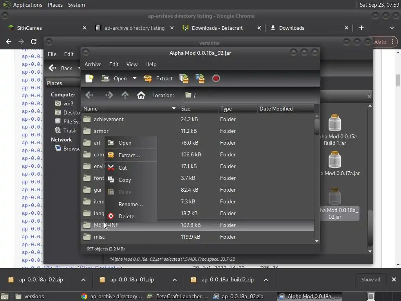Select the META-INF folder row
The height and width of the screenshot is (301, 401).
(x=197, y=225)
